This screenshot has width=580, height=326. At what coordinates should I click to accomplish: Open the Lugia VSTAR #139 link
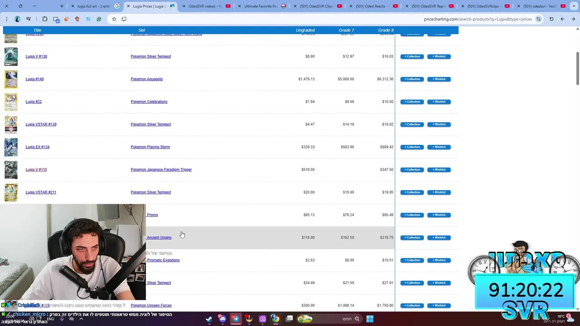pyautogui.click(x=41, y=125)
